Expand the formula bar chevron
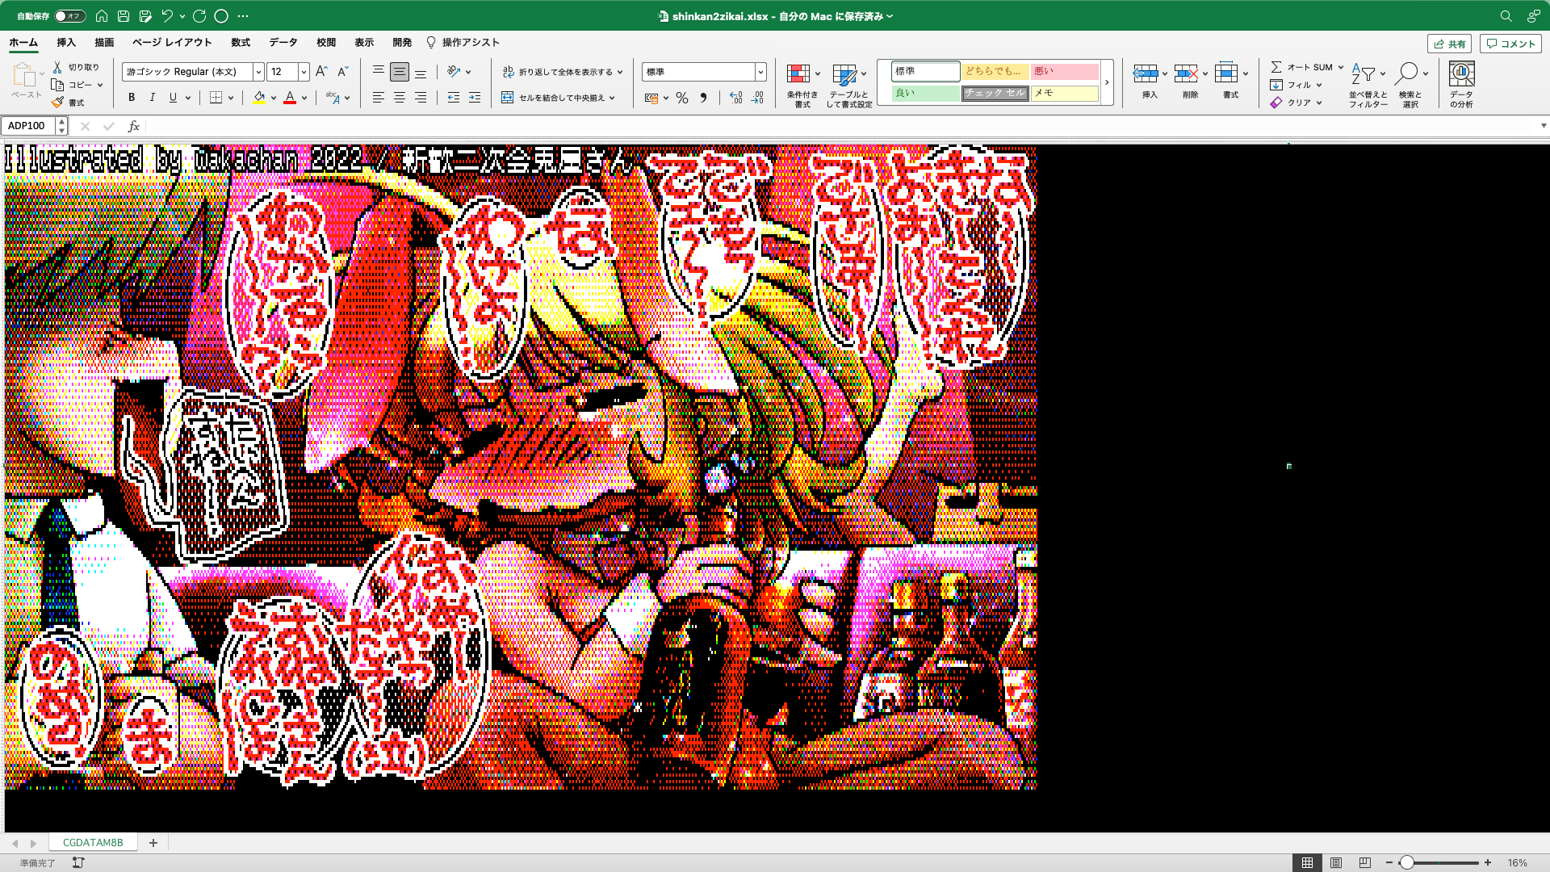The height and width of the screenshot is (872, 1550). tap(1544, 126)
